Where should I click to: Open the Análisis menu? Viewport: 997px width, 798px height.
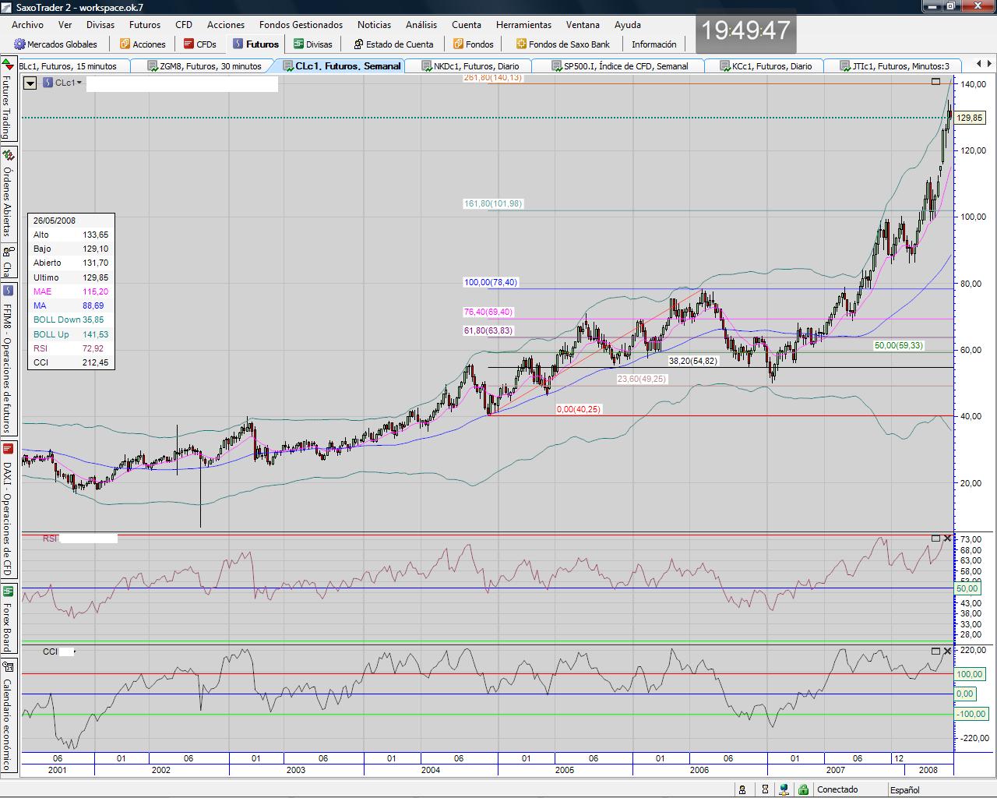pyautogui.click(x=421, y=25)
